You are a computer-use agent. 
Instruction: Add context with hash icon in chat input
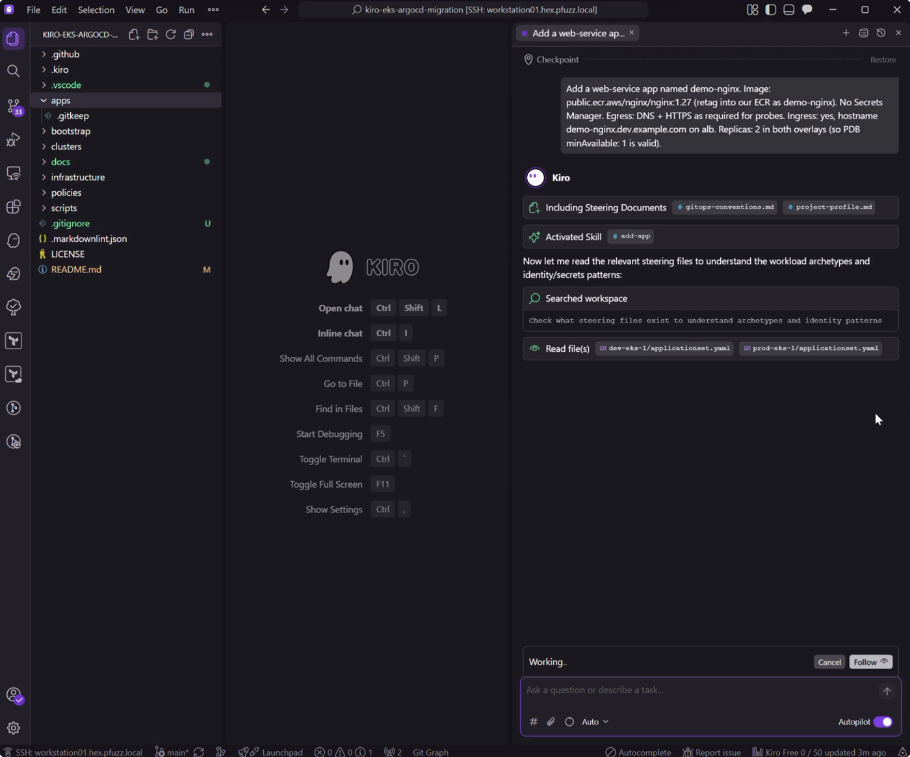point(534,721)
